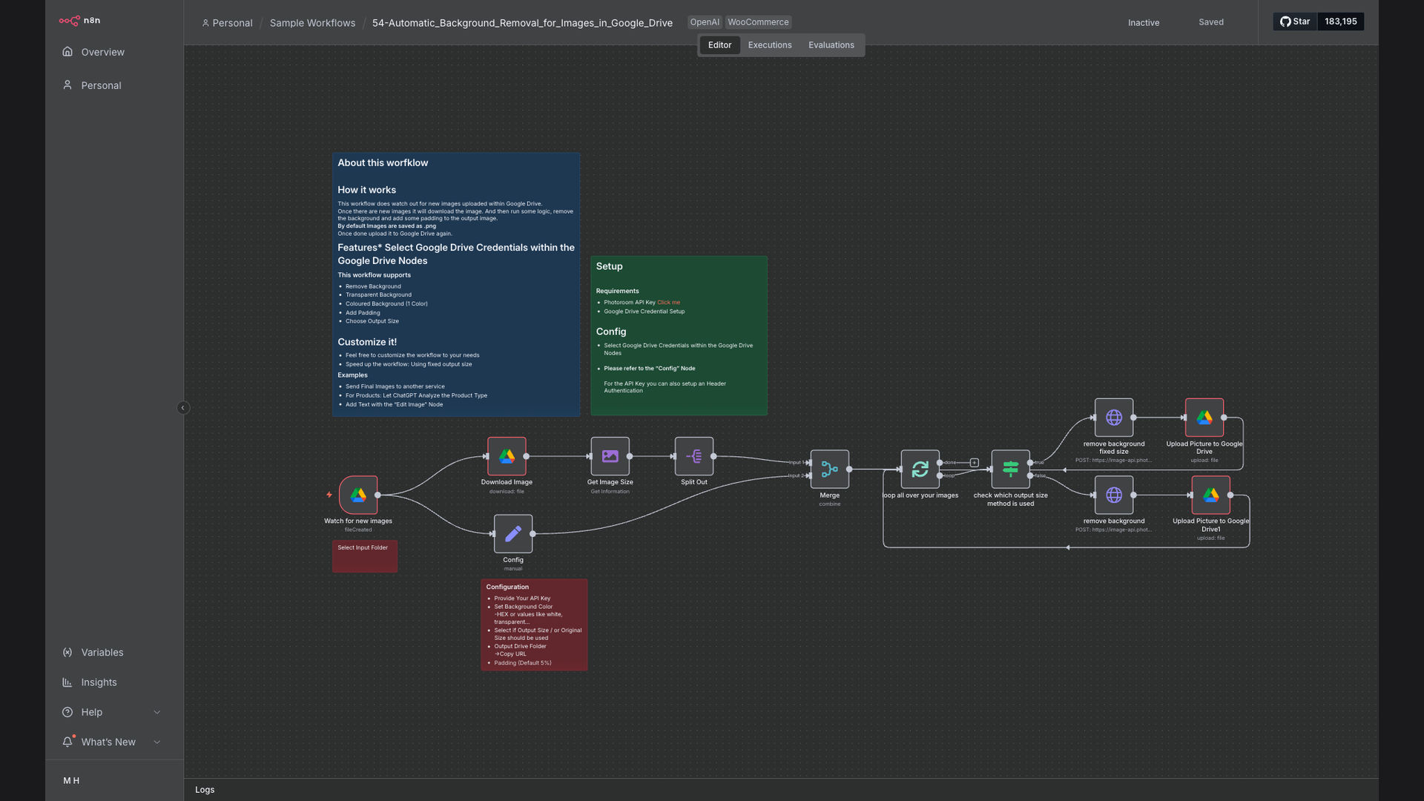Viewport: 1424px width, 801px height.
Task: Open the M H user account menu
Action: click(x=71, y=781)
